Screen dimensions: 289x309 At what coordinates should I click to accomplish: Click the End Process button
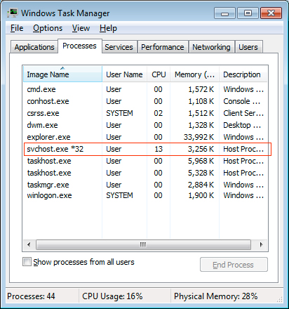tap(234, 265)
